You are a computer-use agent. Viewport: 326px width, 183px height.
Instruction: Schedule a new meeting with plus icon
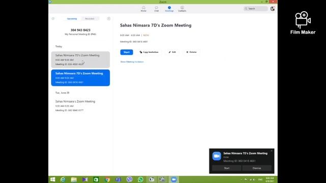[108, 19]
